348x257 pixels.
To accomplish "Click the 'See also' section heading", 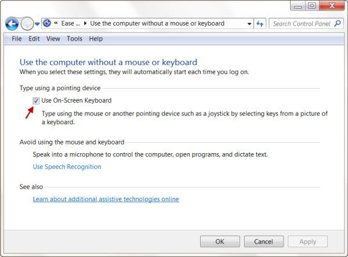I will pos(31,187).
